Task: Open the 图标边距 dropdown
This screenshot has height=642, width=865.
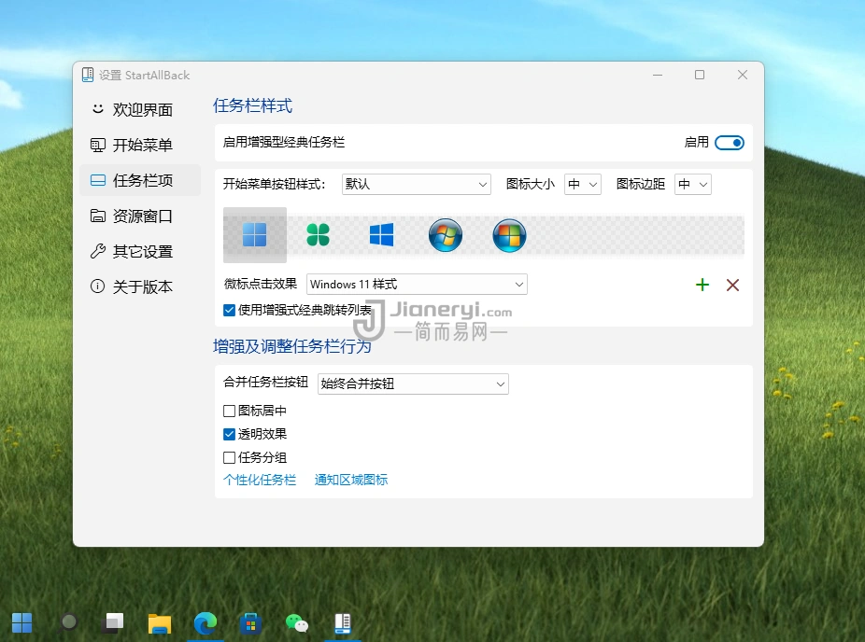Action: [x=693, y=184]
